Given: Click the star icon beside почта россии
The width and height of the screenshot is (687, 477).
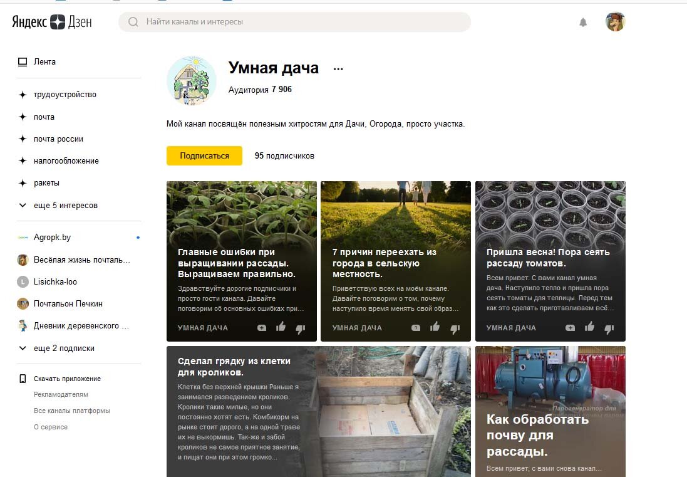Looking at the screenshot, I should 23,139.
